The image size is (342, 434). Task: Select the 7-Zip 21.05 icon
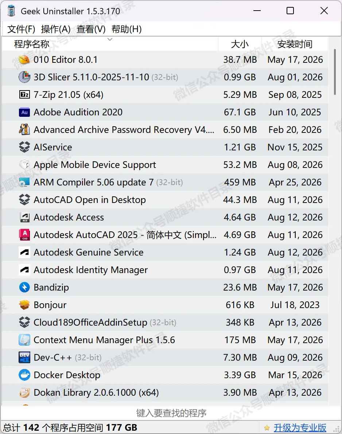pyautogui.click(x=24, y=95)
